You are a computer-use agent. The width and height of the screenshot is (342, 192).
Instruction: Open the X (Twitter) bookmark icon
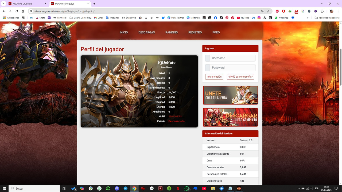point(204,18)
